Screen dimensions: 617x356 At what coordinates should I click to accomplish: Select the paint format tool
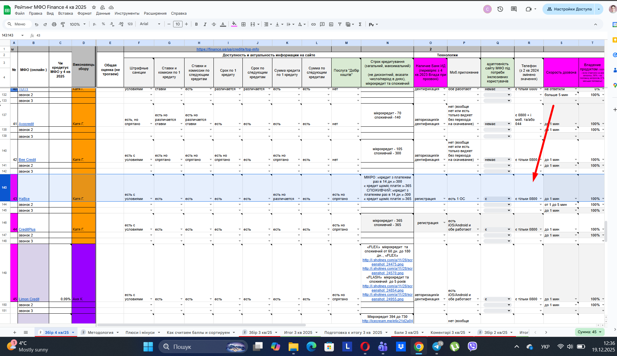point(63,24)
